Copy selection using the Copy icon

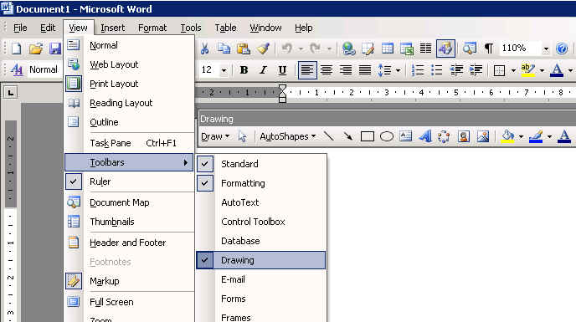pos(224,49)
